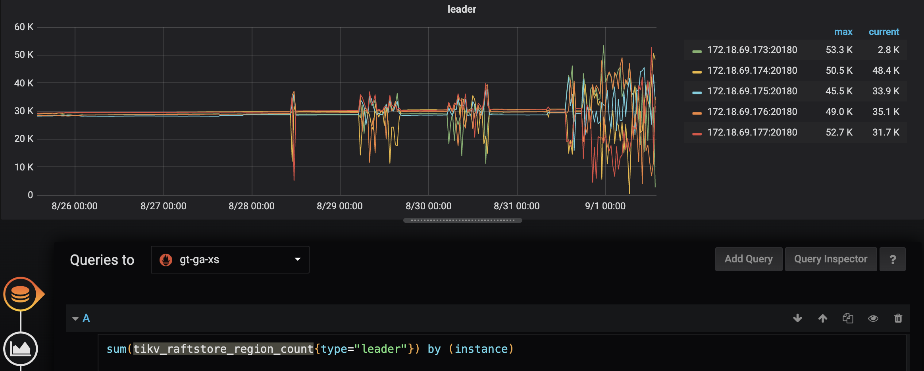Screen dimensions: 924x371
Task: Duplicate query A using copy icon
Action: [848, 318]
